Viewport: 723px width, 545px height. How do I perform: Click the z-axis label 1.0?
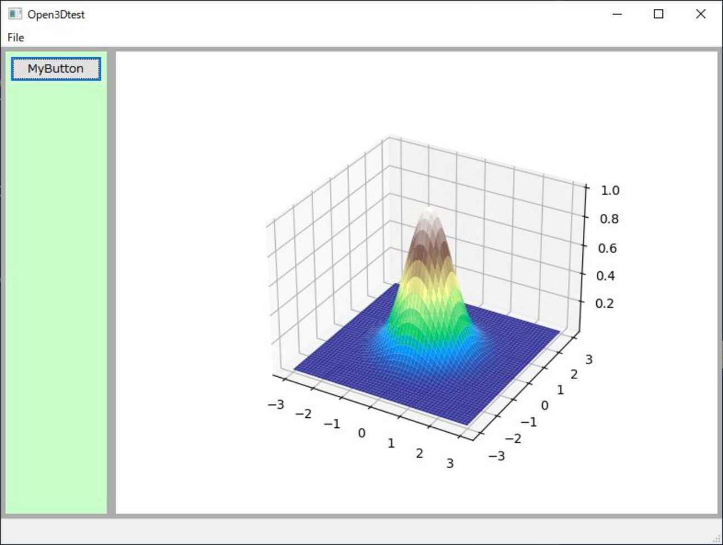click(610, 191)
